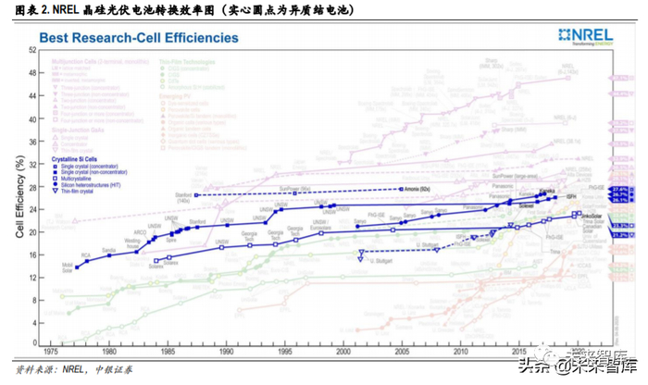Click the x-axis year label 1980
This screenshot has width=648, height=385.
point(109,352)
